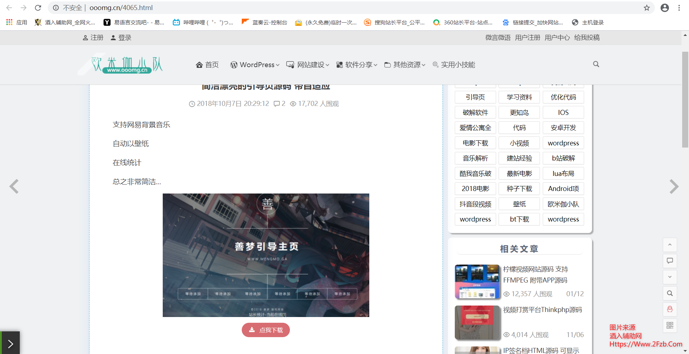Open the 360站长平台 bookmark
The height and width of the screenshot is (354, 689).
463,22
